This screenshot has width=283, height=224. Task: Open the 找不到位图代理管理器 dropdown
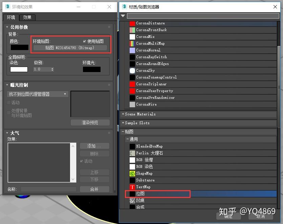tap(38, 94)
